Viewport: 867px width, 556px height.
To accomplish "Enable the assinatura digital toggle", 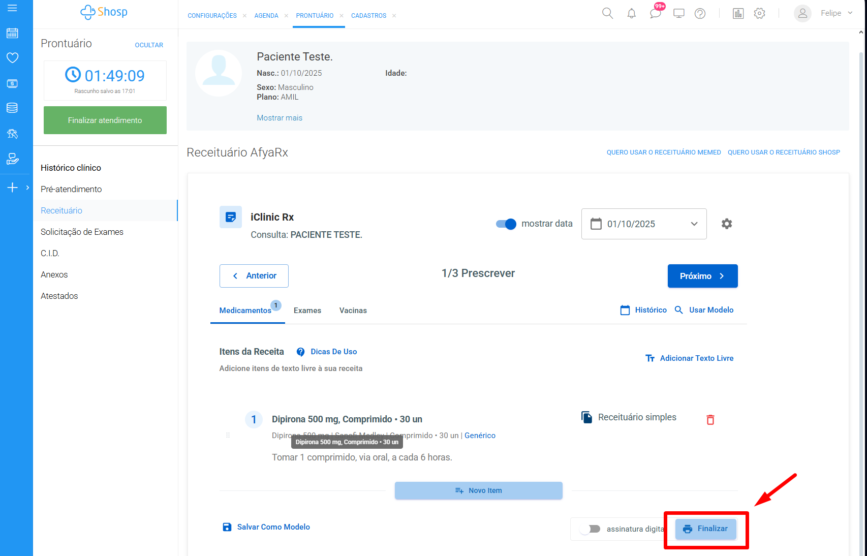I will 591,529.
